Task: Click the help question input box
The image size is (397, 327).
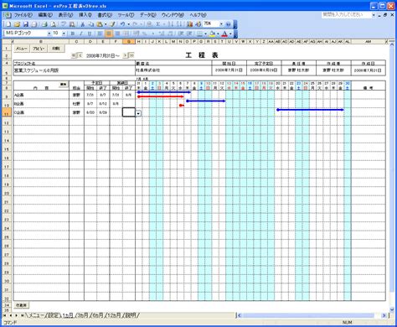Action: 346,15
